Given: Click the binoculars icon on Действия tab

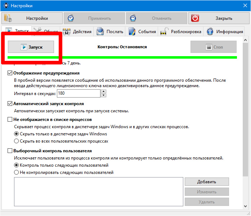Looking at the screenshot, I should pyautogui.click(x=67, y=32).
